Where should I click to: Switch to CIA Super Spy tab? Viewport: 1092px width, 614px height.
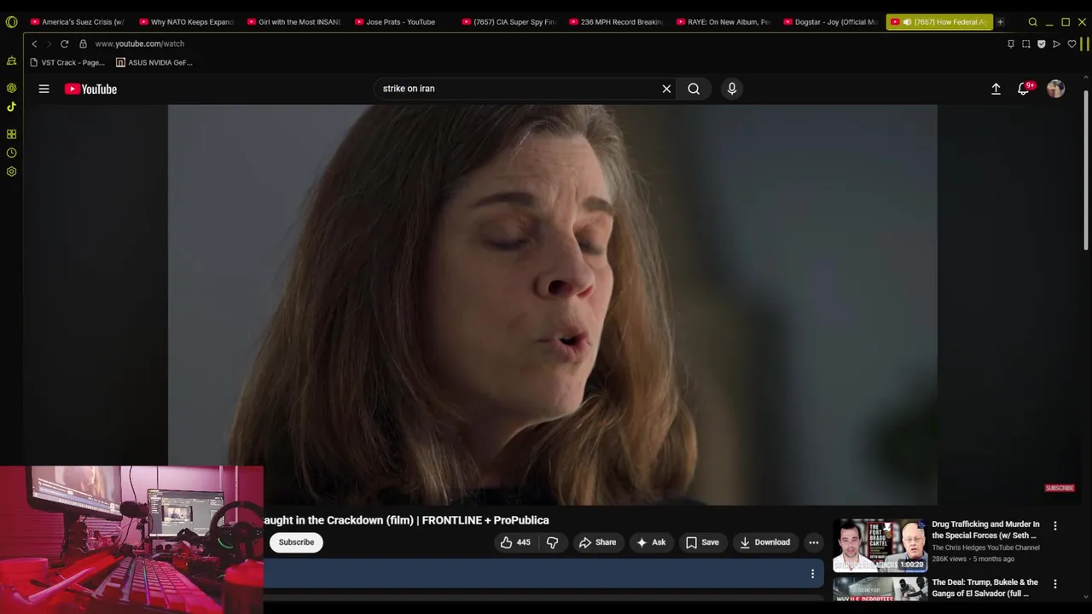click(508, 22)
